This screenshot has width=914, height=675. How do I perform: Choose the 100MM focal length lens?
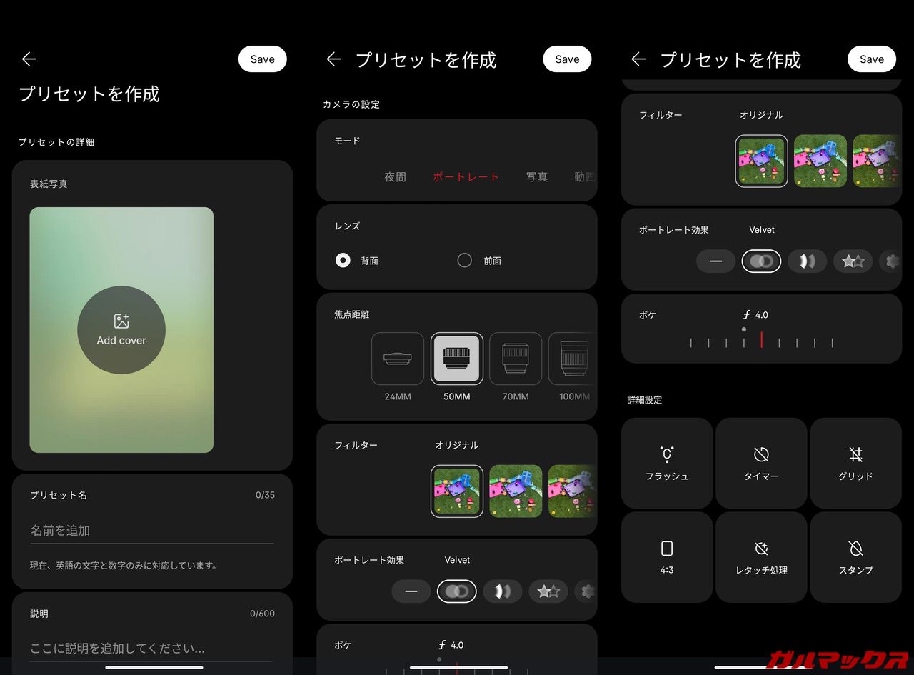[x=573, y=359]
